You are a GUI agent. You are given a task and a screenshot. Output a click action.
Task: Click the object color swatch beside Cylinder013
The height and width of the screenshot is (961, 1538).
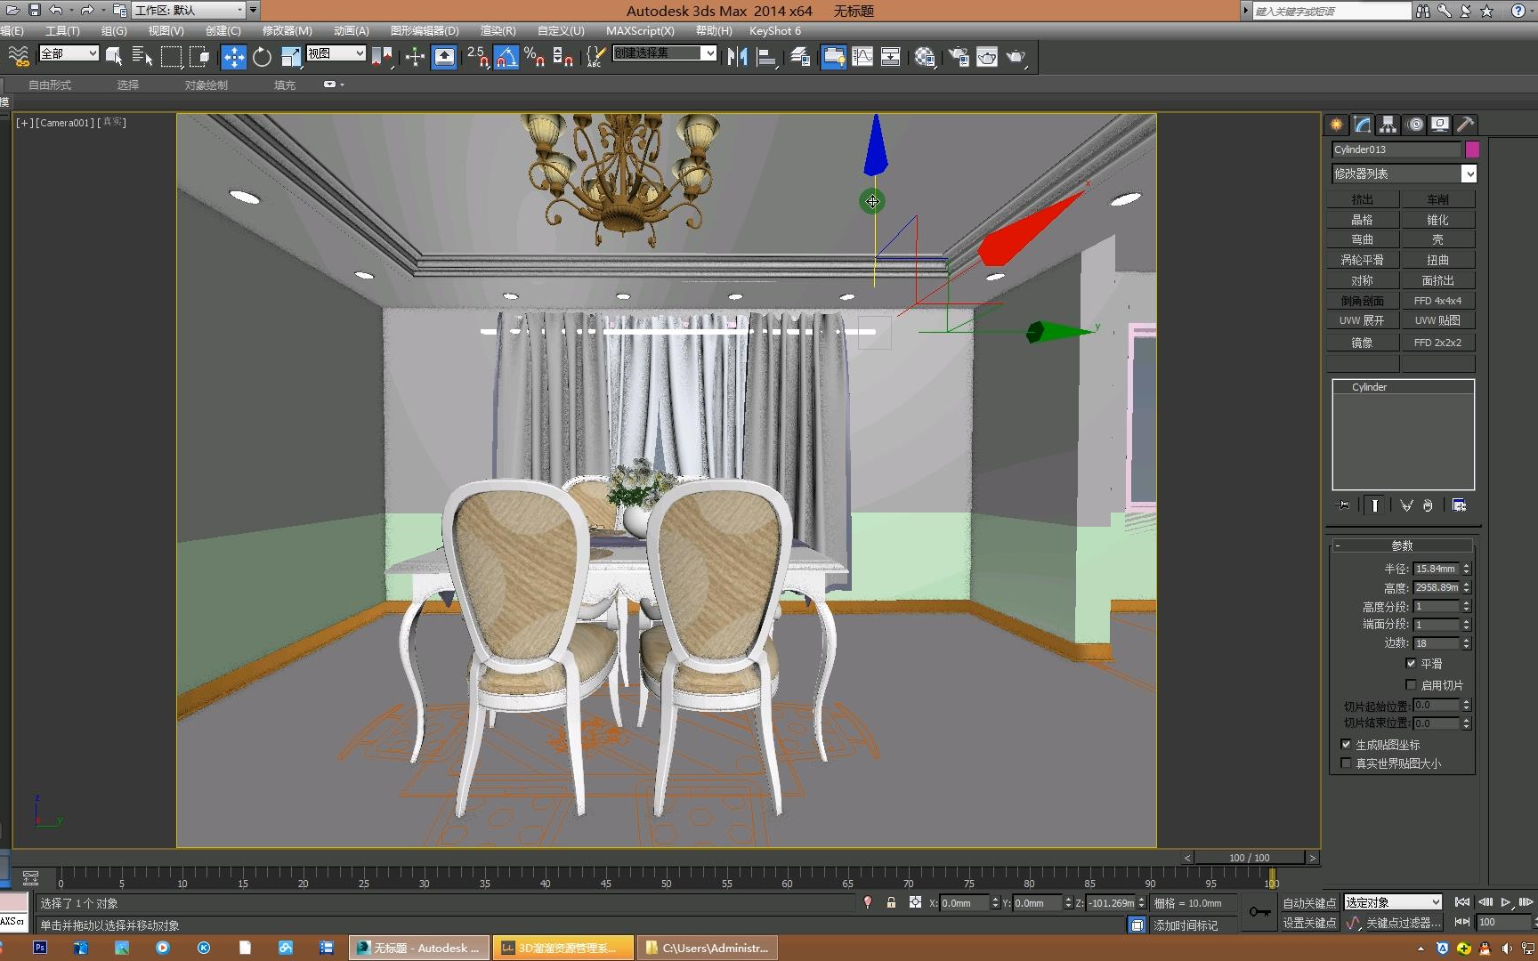(1473, 149)
